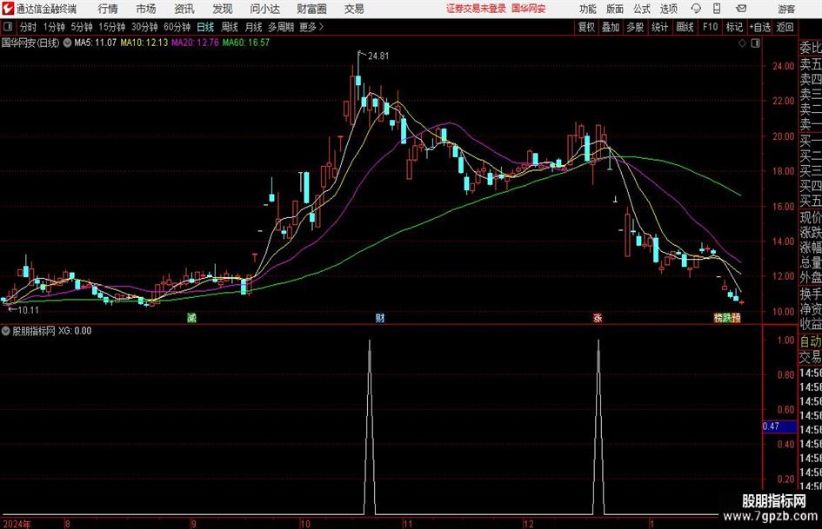The width and height of the screenshot is (822, 529).
Task: Click the 国华网安(日线) chart title
Action: (30, 43)
